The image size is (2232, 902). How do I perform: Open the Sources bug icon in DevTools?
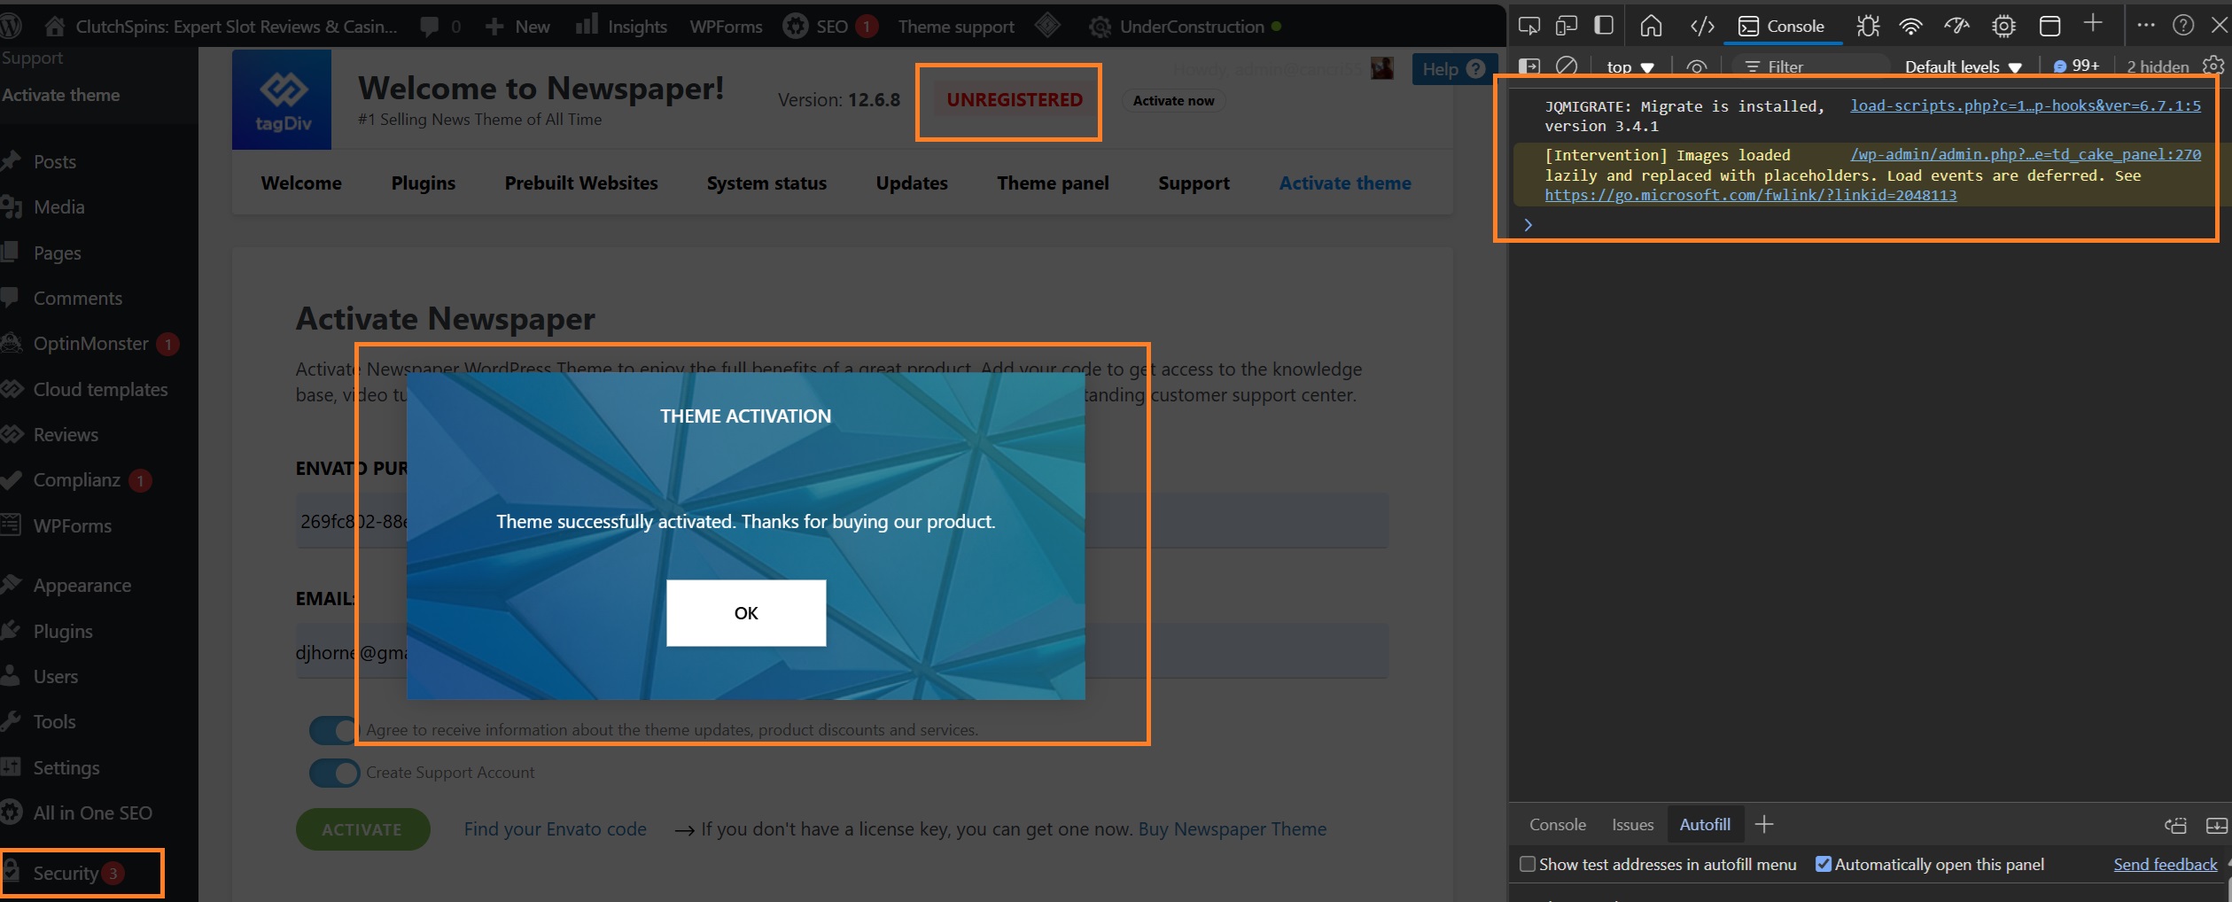coord(1868,26)
